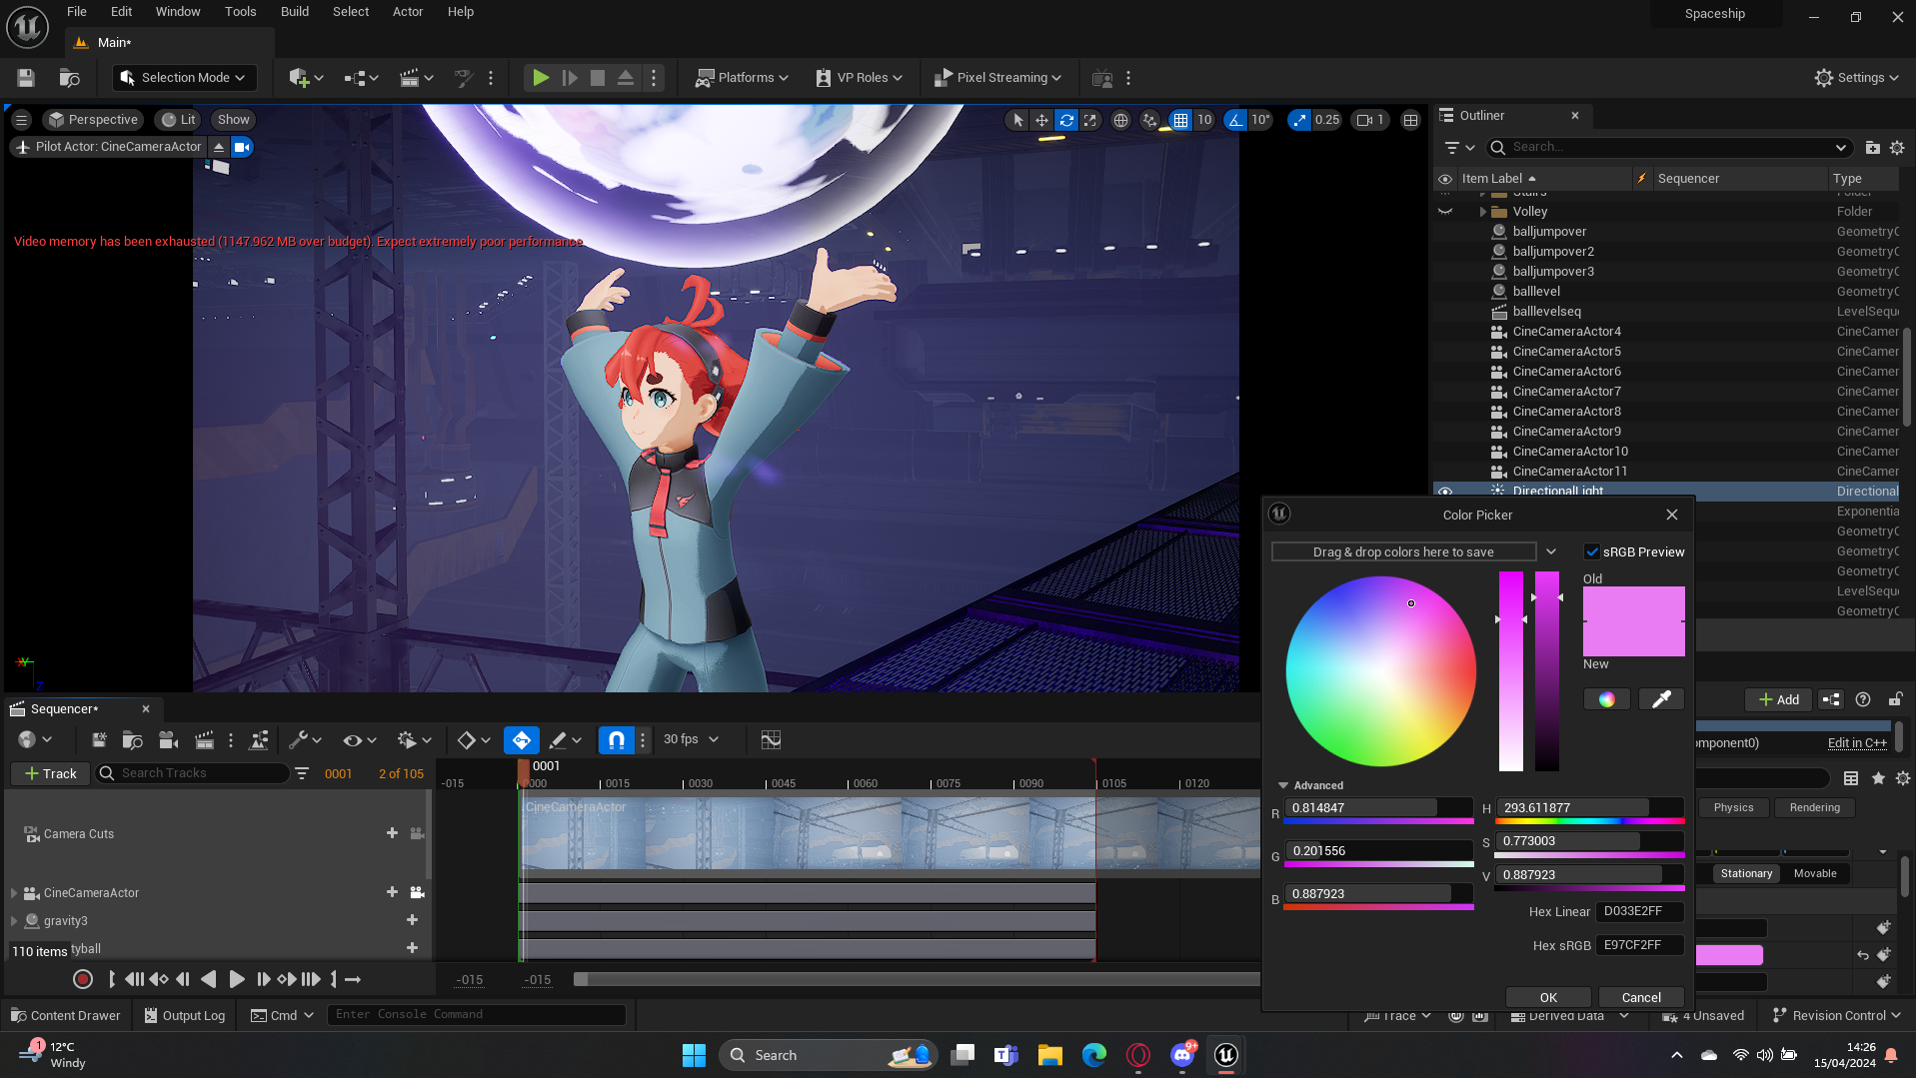Click the select mode arrow icon in the viewport toolbar
The height and width of the screenshot is (1078, 1916).
pos(1017,120)
